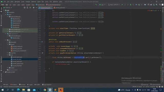
Task: Click the red error count indicator
Action: tap(149, 10)
